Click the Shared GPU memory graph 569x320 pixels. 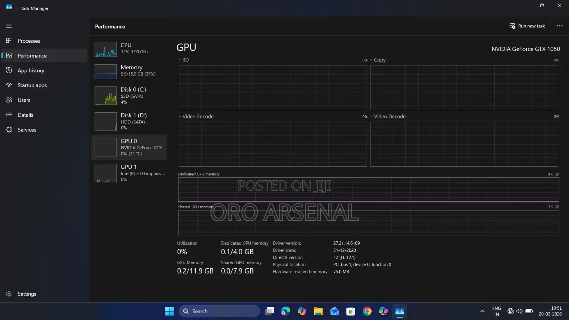point(368,223)
